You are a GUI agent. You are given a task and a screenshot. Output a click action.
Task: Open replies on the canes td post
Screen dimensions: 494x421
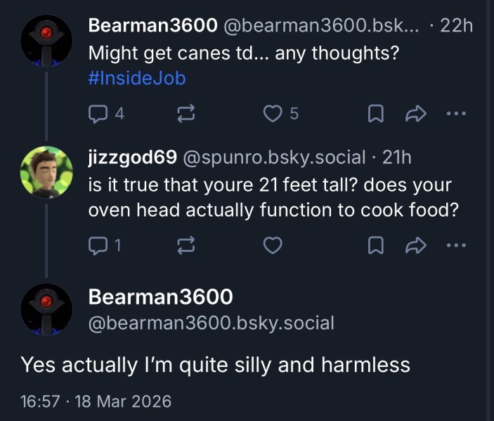[106, 113]
